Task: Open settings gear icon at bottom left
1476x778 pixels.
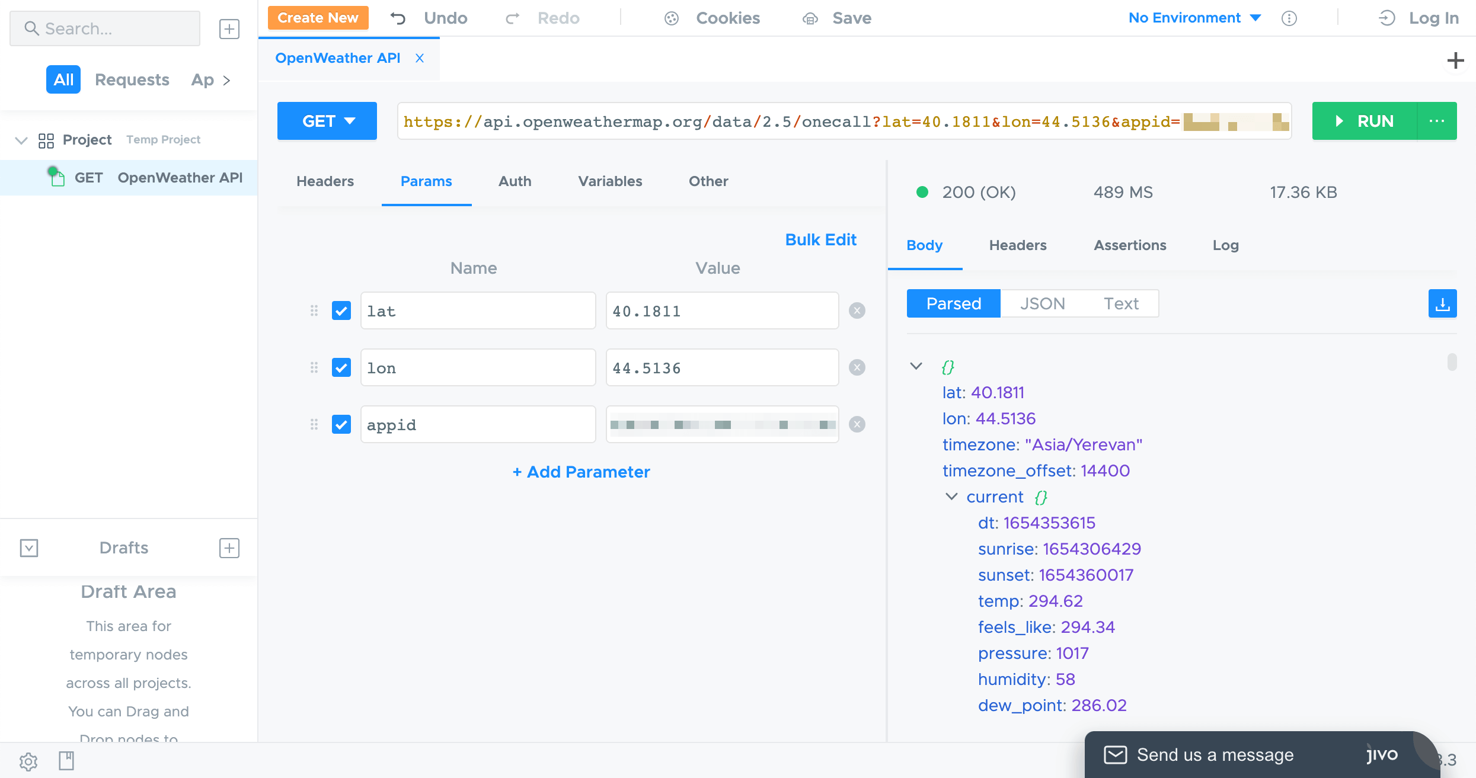Action: click(28, 761)
